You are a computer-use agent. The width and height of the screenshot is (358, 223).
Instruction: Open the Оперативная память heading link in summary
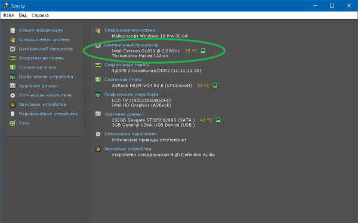pyautogui.click(x=126, y=65)
